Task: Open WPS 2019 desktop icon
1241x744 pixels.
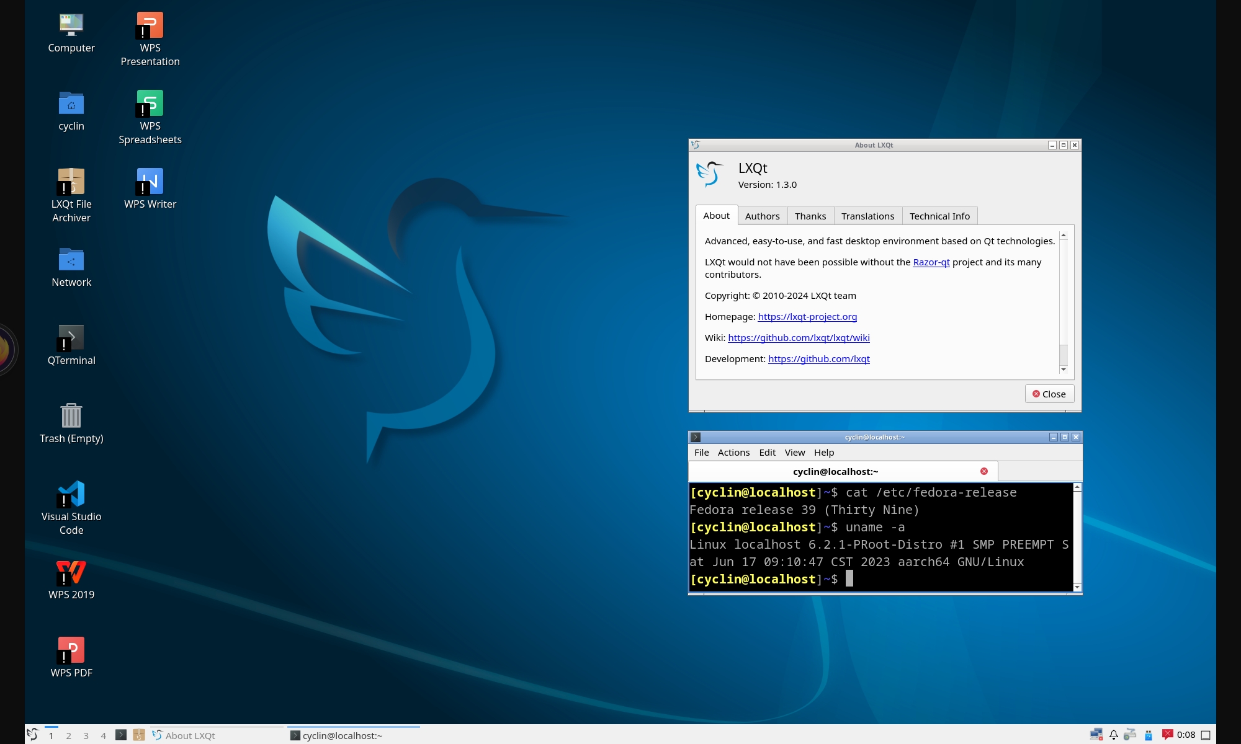Action: click(71, 580)
